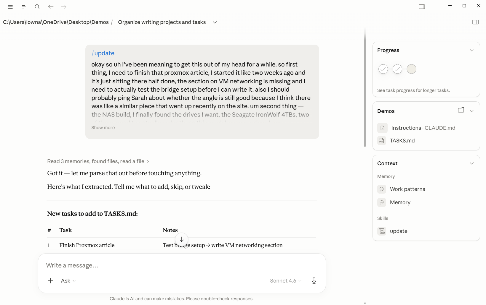Collapse the Demos panel
Image resolution: width=486 pixels, height=305 pixels.
click(471, 111)
